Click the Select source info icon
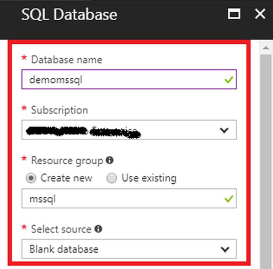 point(98,229)
